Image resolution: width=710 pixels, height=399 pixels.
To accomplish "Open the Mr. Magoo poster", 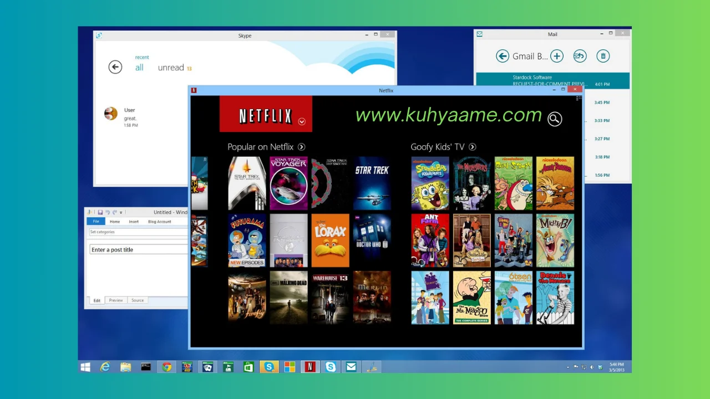I will pyautogui.click(x=471, y=298).
